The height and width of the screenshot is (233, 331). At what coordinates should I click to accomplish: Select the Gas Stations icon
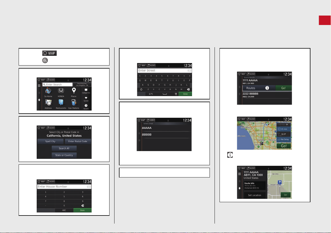pos(74,103)
